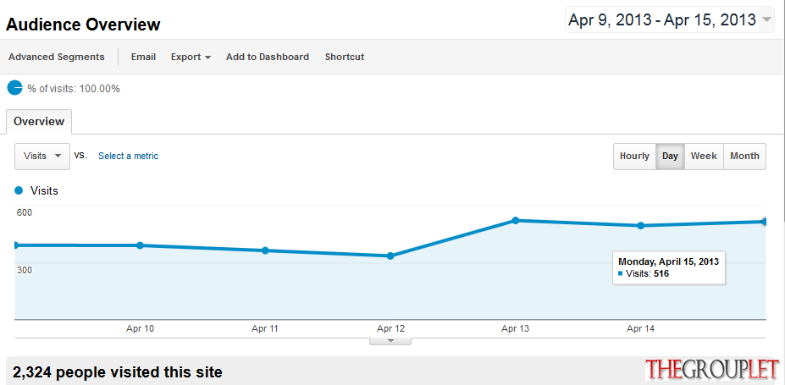Screen dimensions: 785x385
Task: Click the 300 axis label
Action: pyautogui.click(x=25, y=270)
